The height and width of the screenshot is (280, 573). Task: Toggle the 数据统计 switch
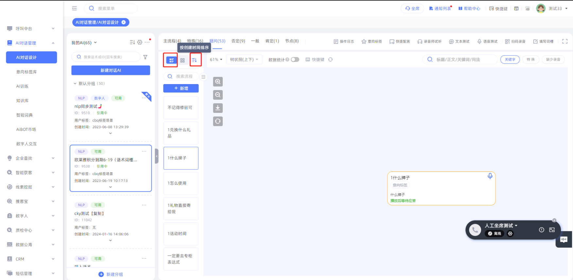295,60
